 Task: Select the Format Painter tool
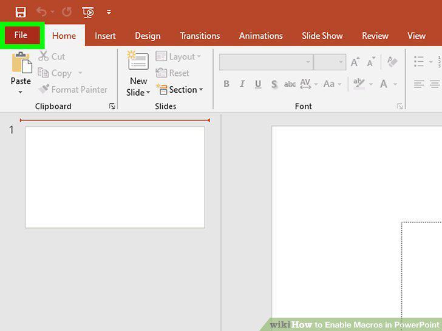click(x=73, y=90)
